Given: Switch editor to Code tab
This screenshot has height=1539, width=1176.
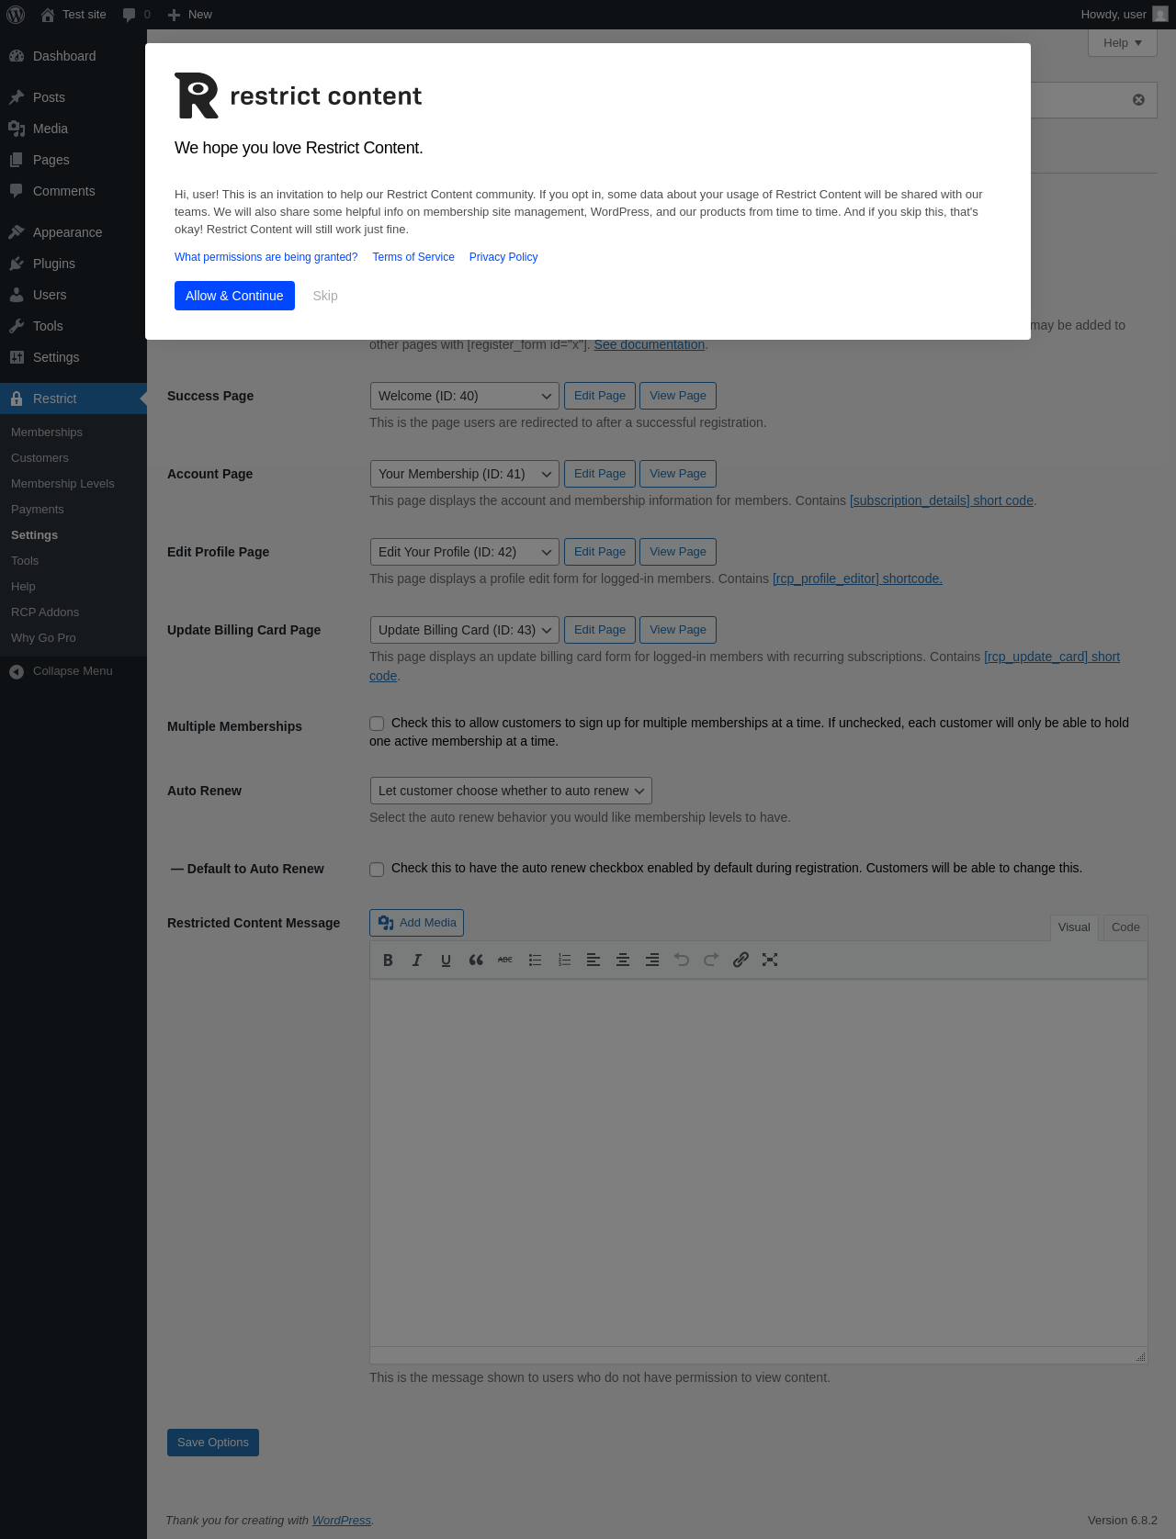Looking at the screenshot, I should point(1125,927).
